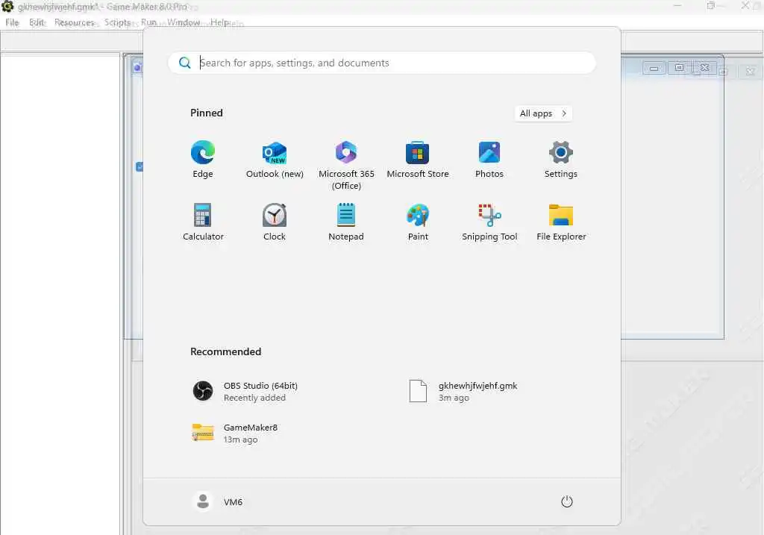The width and height of the screenshot is (764, 535).
Task: Open Settings from the pinned apps
Action: 561,160
